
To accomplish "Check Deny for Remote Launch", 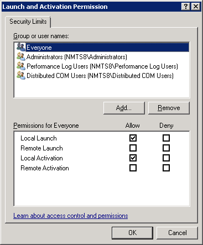I will click(x=166, y=148).
